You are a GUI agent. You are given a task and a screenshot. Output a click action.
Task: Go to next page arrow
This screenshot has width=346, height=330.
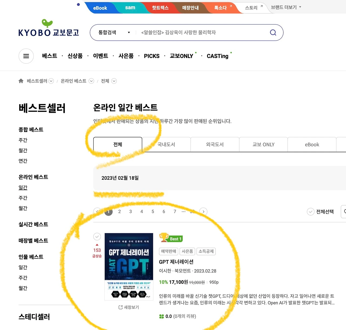coord(203,212)
